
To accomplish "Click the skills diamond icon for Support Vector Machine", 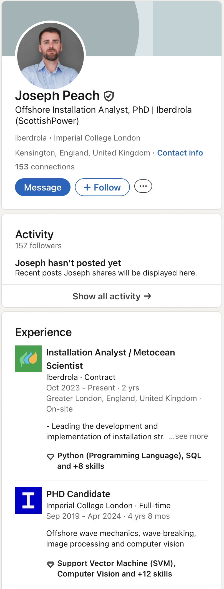I will pos(50,564).
